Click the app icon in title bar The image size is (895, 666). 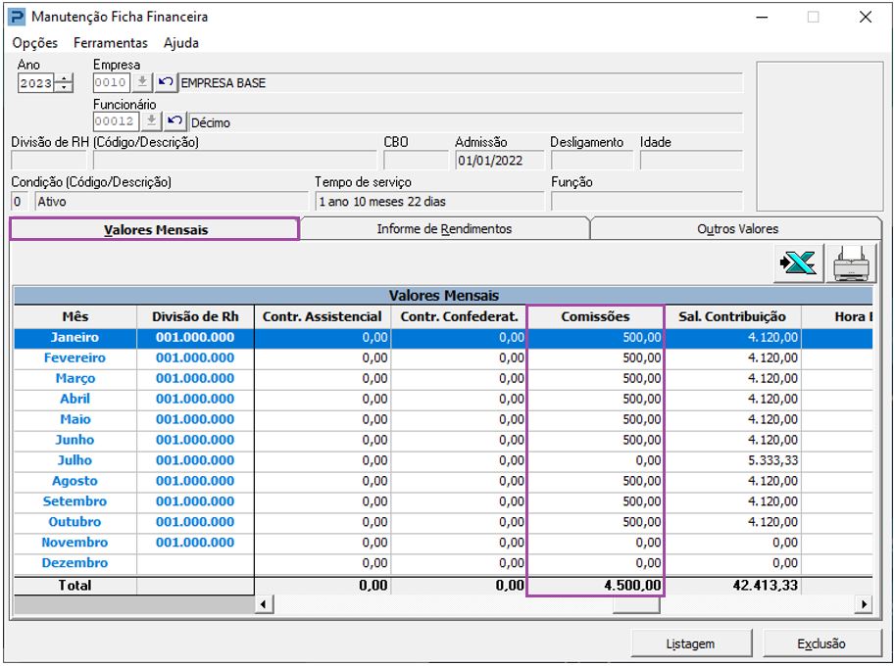click(17, 17)
